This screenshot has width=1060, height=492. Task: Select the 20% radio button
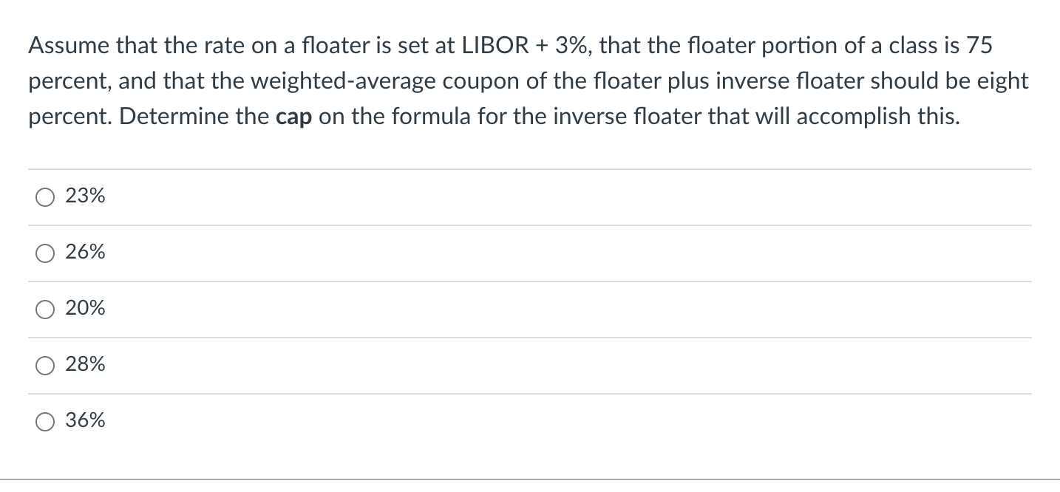44,309
